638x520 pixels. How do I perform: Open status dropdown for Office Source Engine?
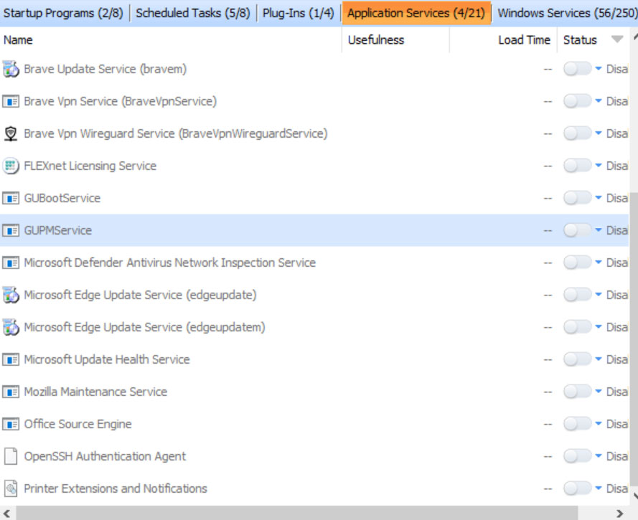598,424
